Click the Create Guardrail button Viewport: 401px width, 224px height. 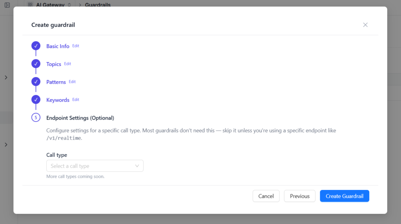(345, 196)
